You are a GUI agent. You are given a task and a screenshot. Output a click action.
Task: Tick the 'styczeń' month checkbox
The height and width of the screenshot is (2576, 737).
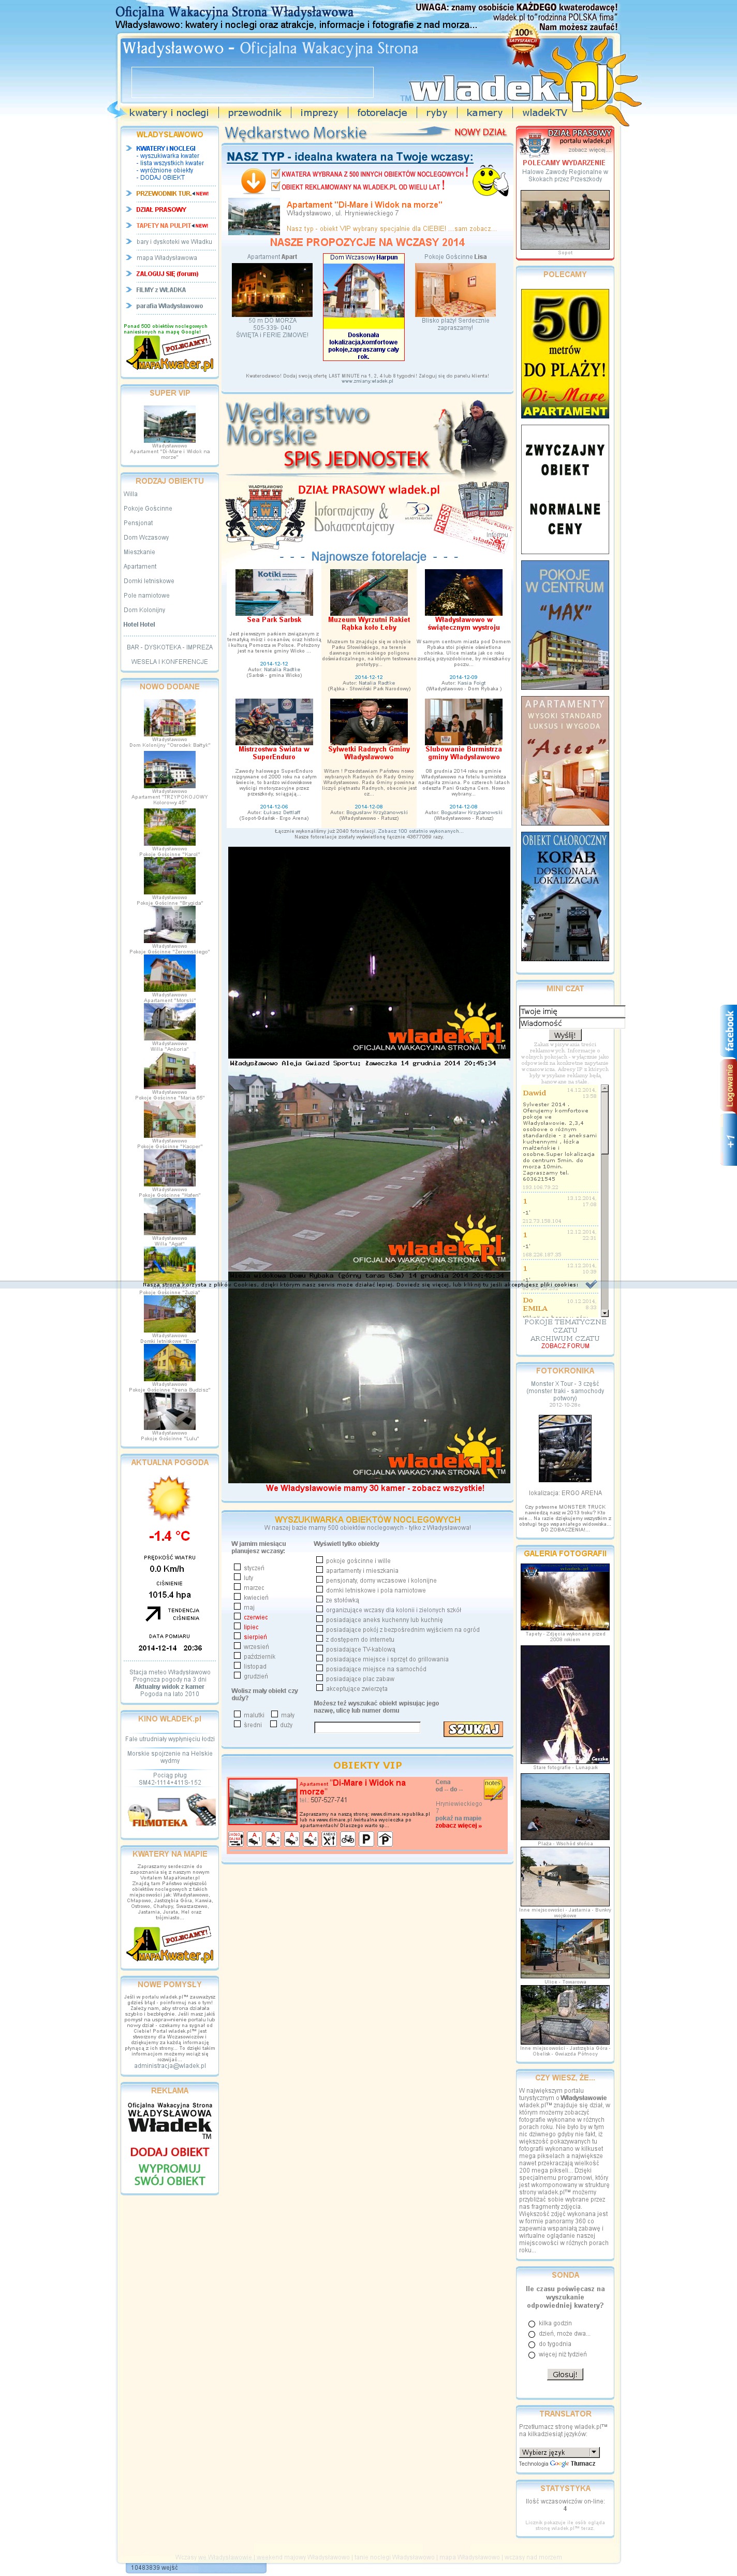coord(237,1567)
